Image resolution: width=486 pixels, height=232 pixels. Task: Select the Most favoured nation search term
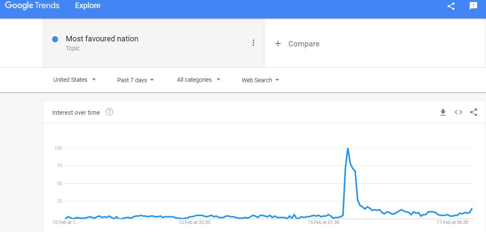click(x=102, y=39)
